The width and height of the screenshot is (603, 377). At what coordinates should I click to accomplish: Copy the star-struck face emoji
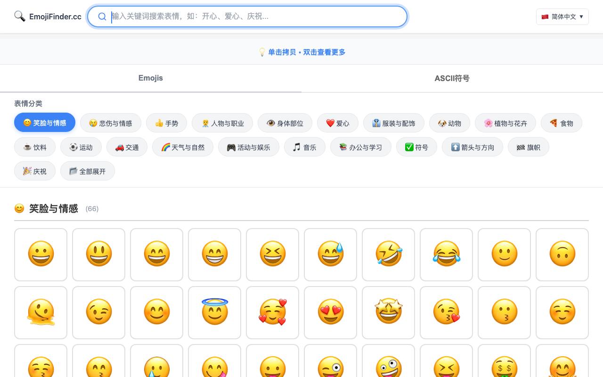(388, 312)
